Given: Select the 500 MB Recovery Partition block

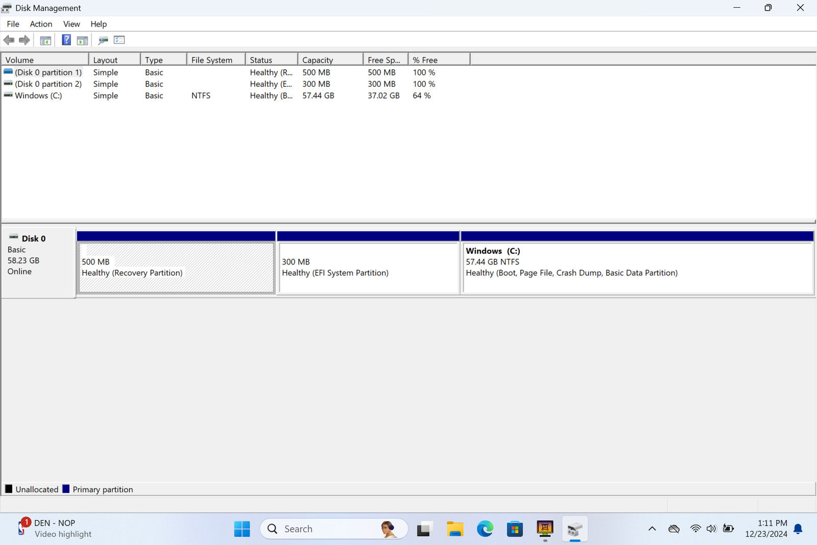Looking at the screenshot, I should (176, 268).
